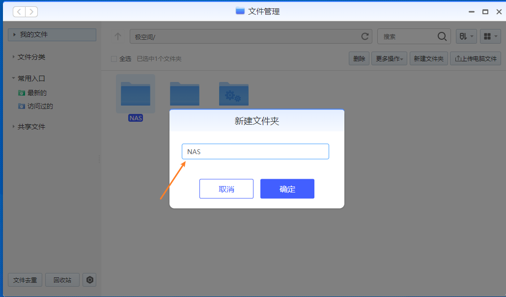
Task: Go up one directory level
Action: (117, 36)
